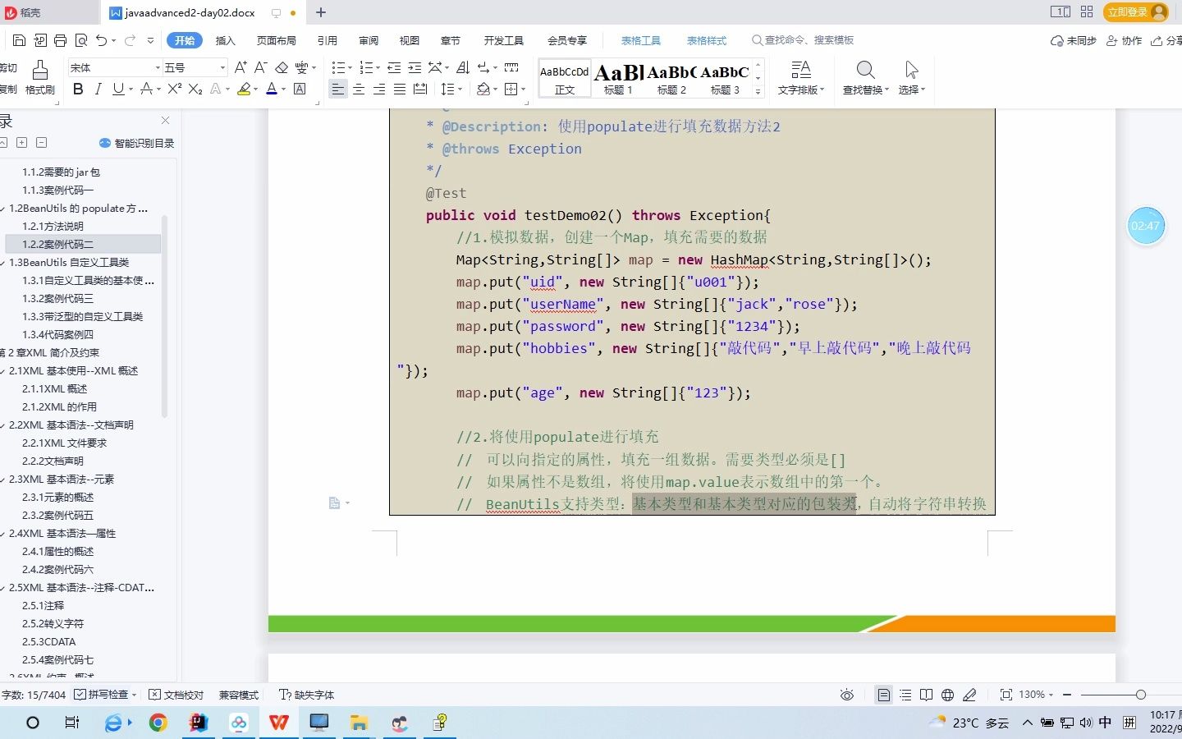
Task: Click the font color A swatch
Action: [272, 89]
